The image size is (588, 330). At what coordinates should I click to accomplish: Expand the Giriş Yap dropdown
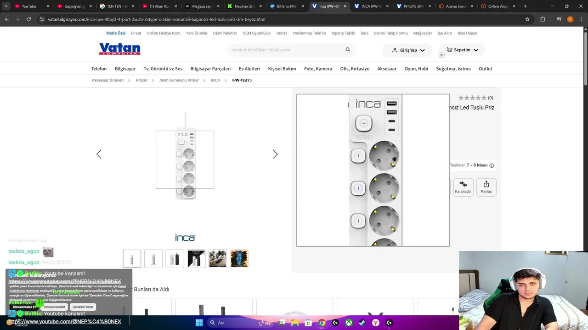point(408,50)
